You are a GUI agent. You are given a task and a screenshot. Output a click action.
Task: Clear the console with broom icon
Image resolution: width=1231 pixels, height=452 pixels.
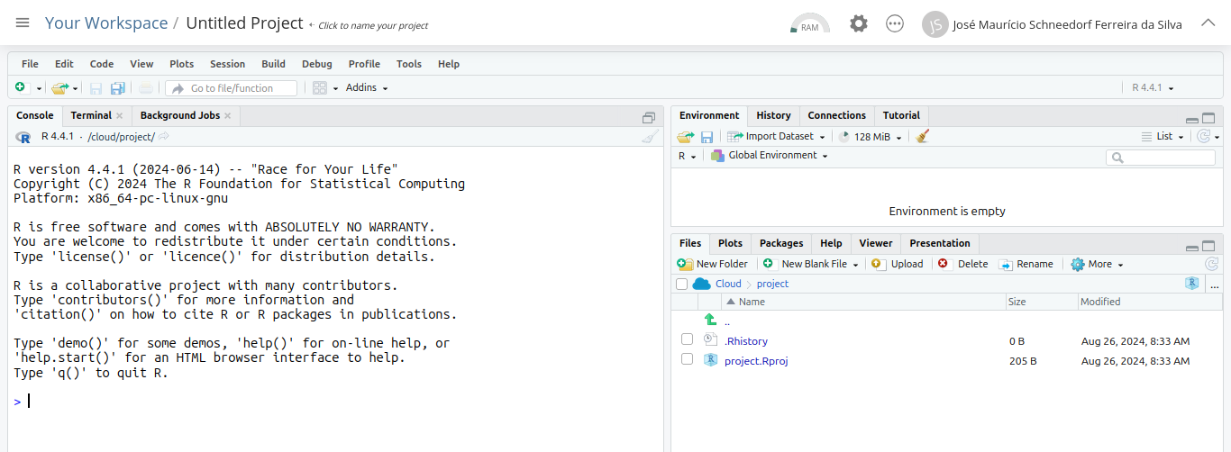click(x=651, y=137)
